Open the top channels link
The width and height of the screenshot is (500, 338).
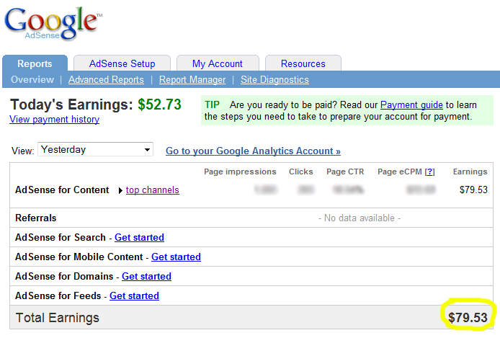tap(153, 190)
